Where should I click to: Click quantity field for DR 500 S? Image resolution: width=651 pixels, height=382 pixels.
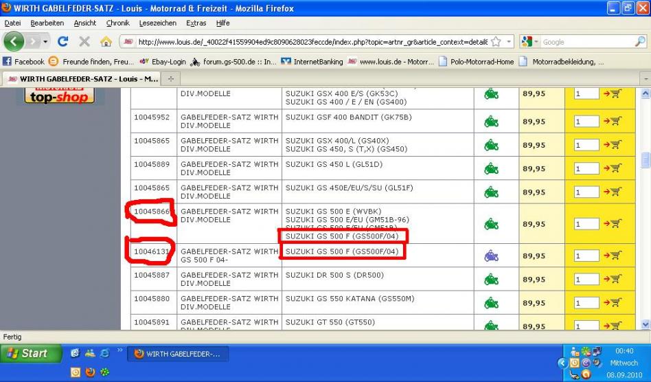[586, 280]
